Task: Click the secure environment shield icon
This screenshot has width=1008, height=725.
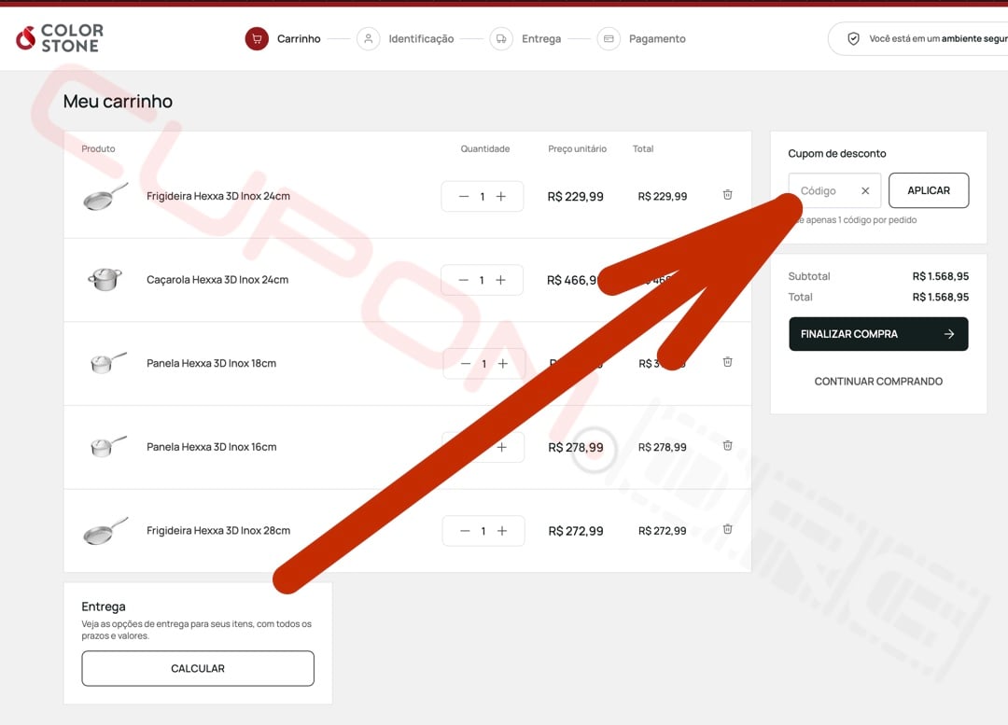Action: (x=853, y=38)
